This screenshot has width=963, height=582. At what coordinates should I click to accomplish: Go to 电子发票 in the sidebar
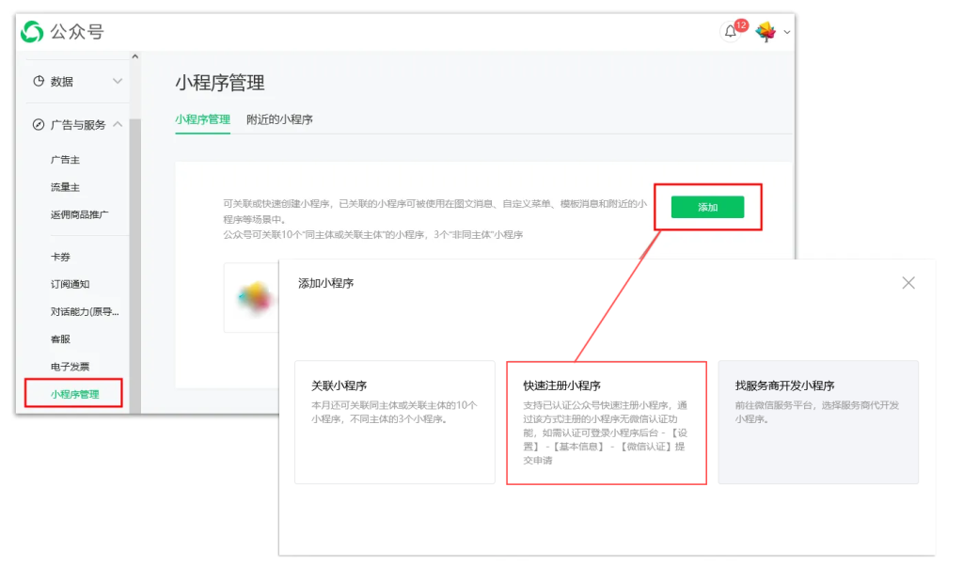click(x=71, y=366)
